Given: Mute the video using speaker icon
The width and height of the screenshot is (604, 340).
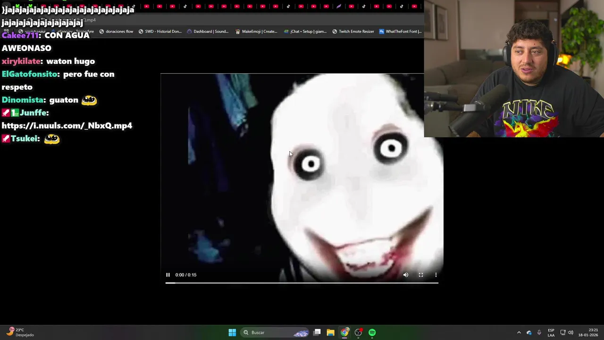Looking at the screenshot, I should [406, 275].
